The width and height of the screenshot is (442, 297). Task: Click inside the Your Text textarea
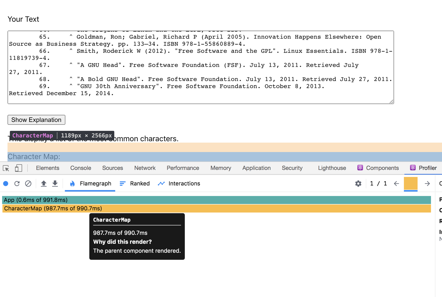[201, 67]
